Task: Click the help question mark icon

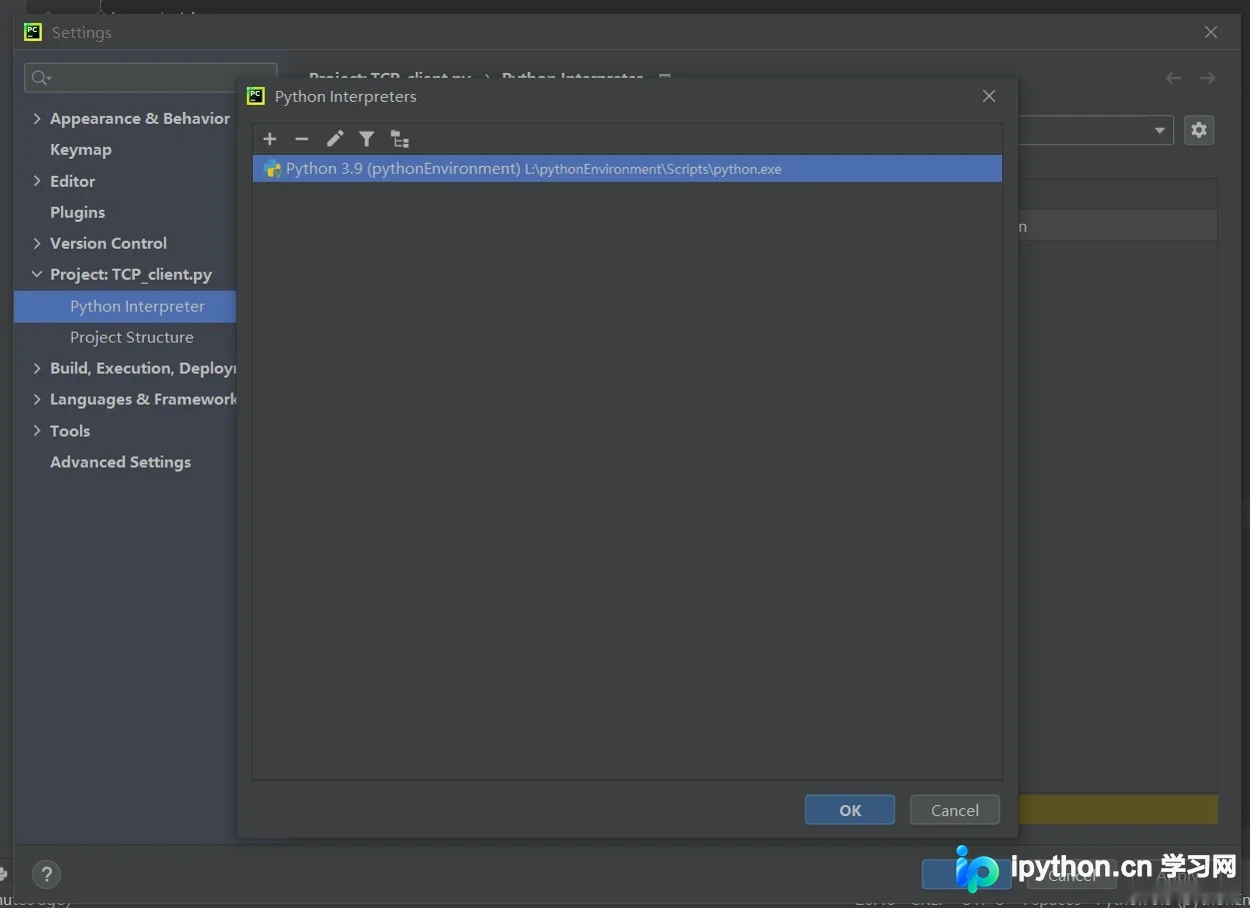Action: pyautogui.click(x=46, y=875)
